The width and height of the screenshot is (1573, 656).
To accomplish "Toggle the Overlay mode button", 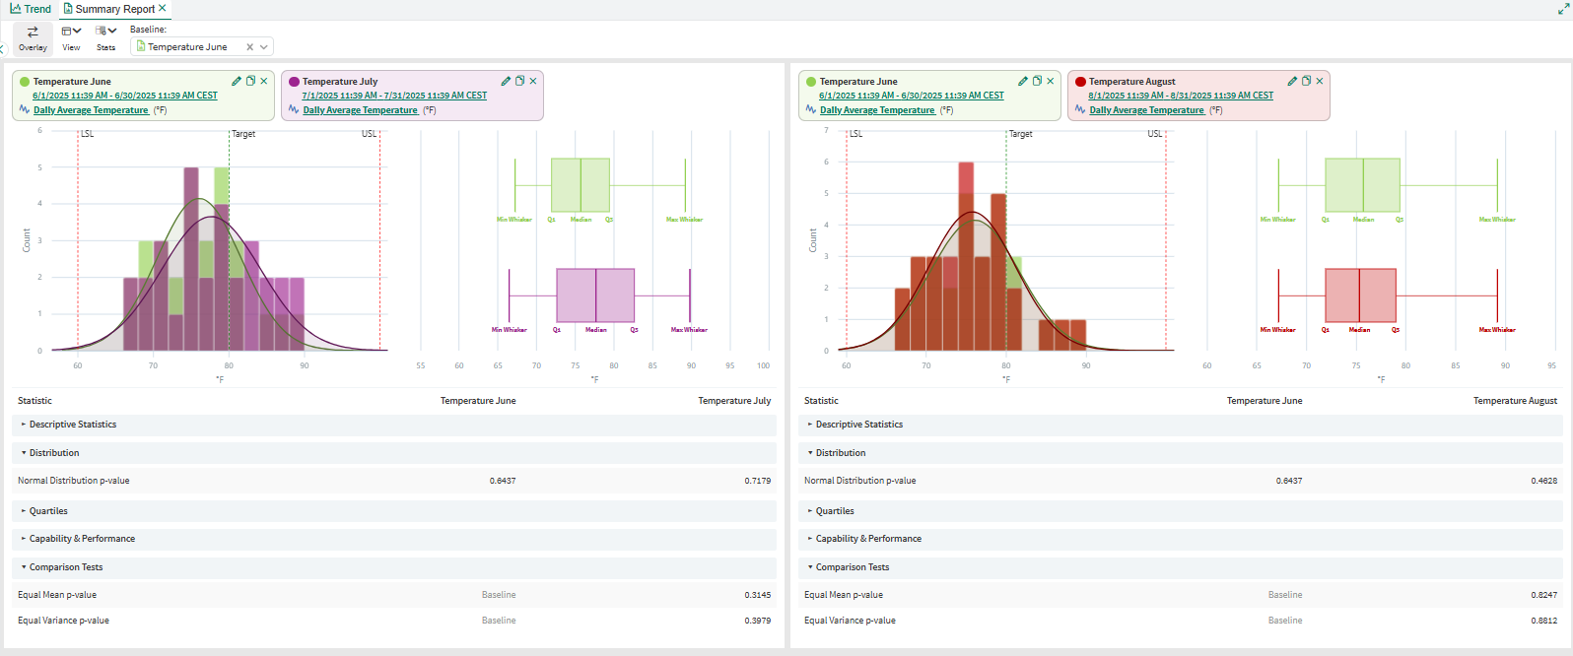I will click(33, 38).
